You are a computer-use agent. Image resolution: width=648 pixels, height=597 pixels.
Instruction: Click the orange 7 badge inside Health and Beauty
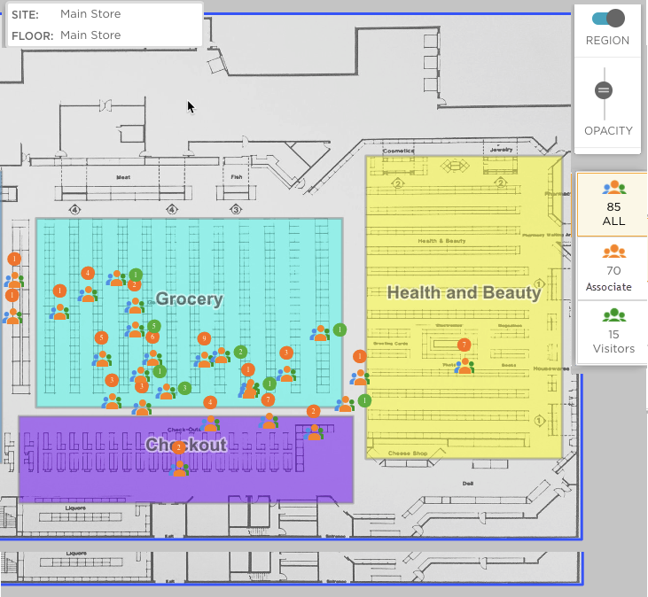pyautogui.click(x=464, y=345)
